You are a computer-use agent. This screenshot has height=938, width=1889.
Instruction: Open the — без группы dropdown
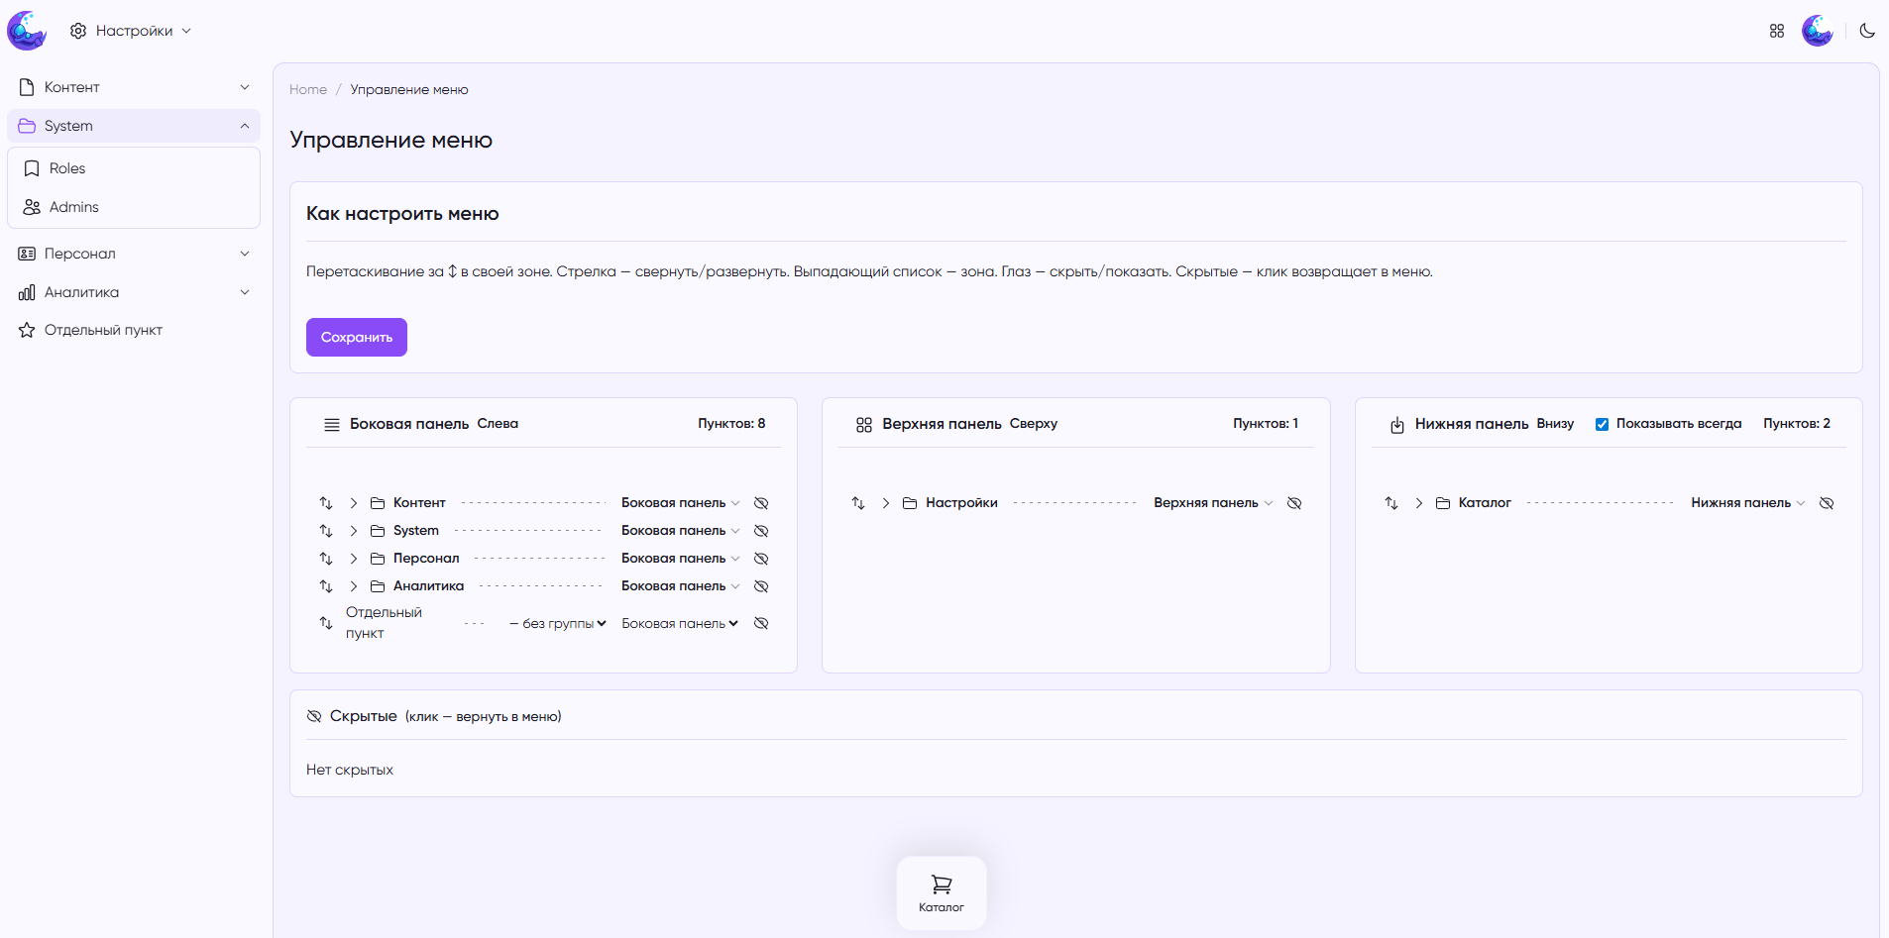[558, 623]
